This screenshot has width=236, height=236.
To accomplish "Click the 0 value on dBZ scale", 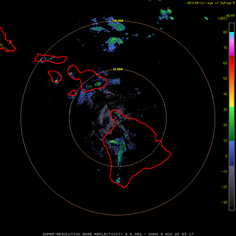I will pos(226,156).
